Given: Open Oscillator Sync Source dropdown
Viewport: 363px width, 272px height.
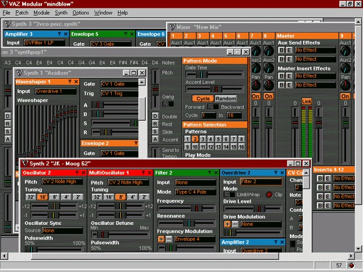Looking at the screenshot, I should pyautogui.click(x=62, y=231).
